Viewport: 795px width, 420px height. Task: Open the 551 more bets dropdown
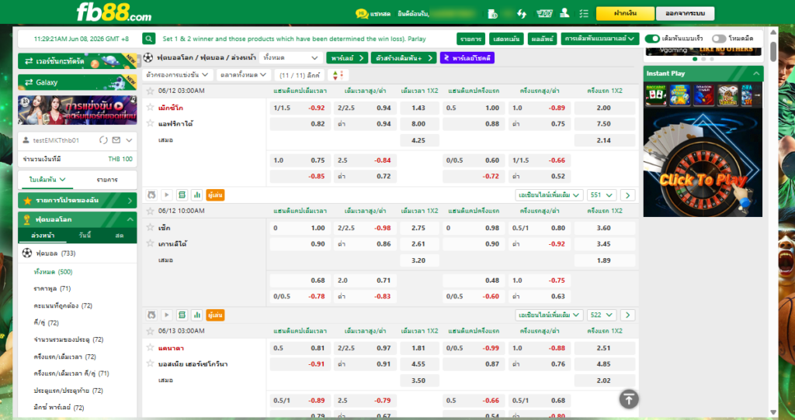point(602,195)
